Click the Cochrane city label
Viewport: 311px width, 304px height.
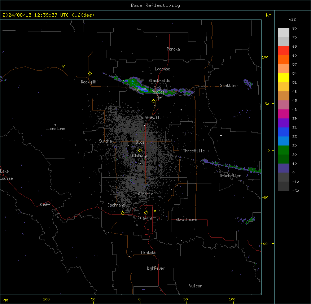tap(116, 205)
